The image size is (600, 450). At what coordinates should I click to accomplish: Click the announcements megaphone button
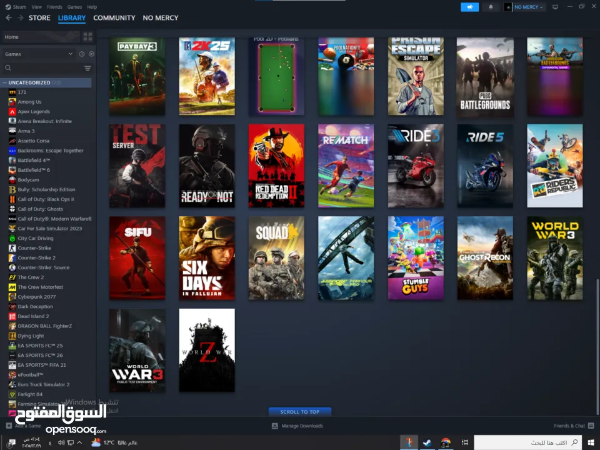tap(469, 7)
